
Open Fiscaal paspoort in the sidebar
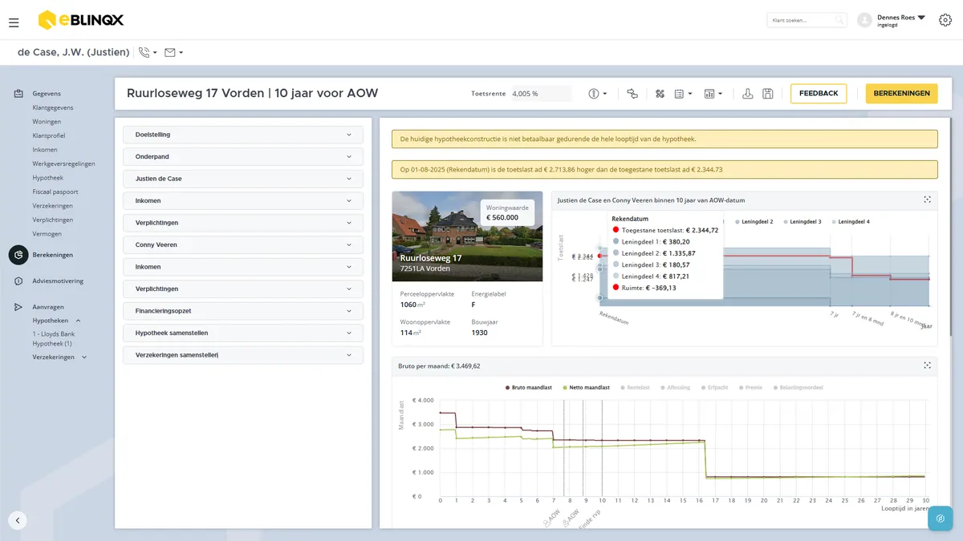click(x=55, y=192)
